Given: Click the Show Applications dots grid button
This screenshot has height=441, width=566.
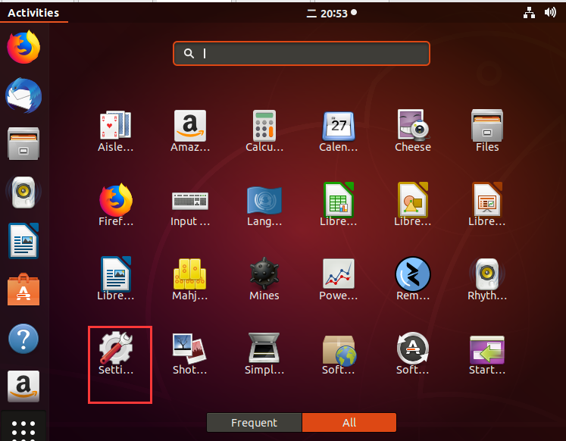Looking at the screenshot, I should [23, 429].
